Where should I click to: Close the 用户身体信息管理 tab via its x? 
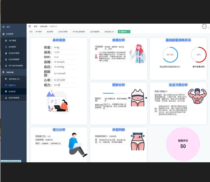tap(86, 32)
